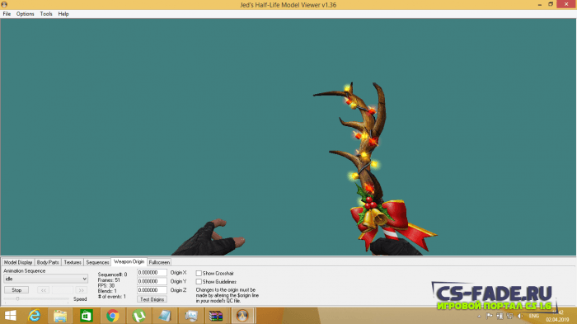The width and height of the screenshot is (577, 324).
Task: Open WinRAR from the taskbar
Action: click(216, 316)
